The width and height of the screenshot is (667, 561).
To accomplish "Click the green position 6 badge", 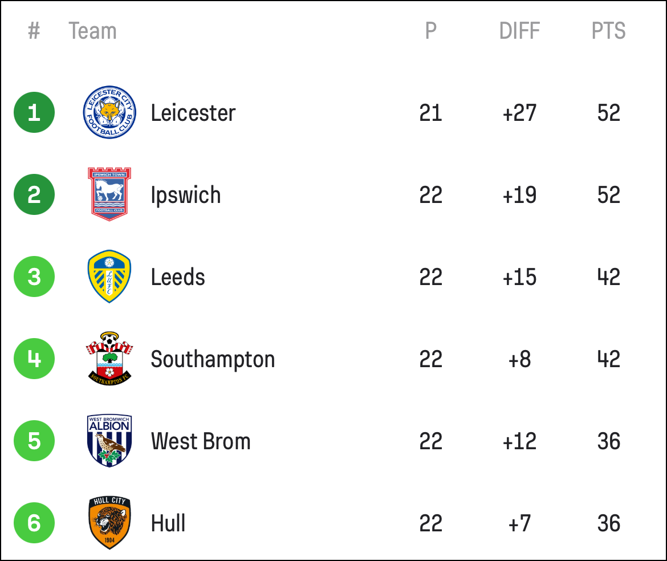I will pos(34,523).
